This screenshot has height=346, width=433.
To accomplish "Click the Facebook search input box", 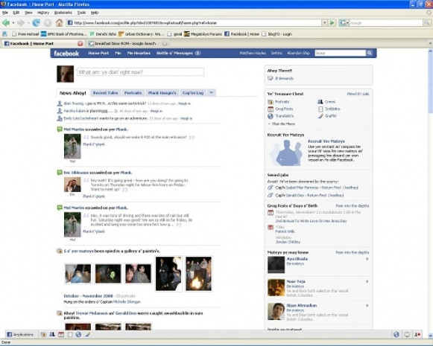I will pos(340,53).
